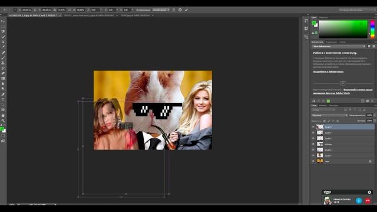Mute microphone in the Skype call window
Viewport: 377px width, 212px height.
pos(359,201)
